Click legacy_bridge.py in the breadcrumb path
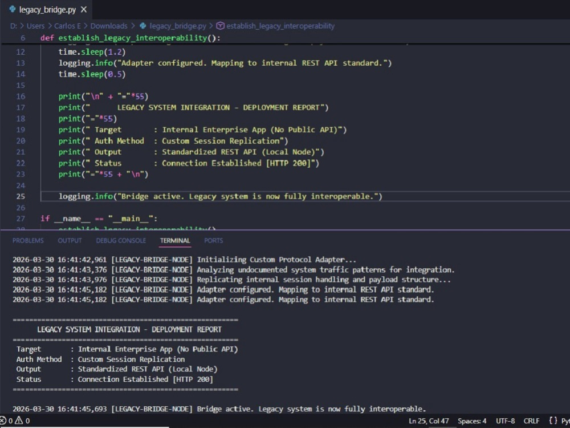570x428 pixels. 178,26
